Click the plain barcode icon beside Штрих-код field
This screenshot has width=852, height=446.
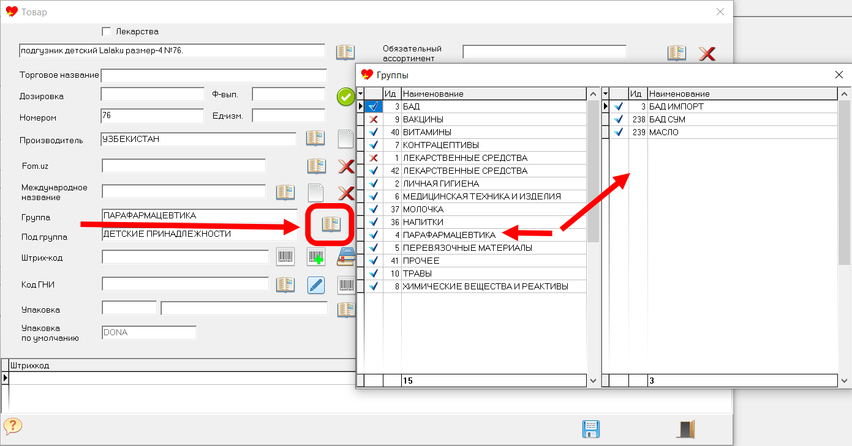[x=285, y=257]
